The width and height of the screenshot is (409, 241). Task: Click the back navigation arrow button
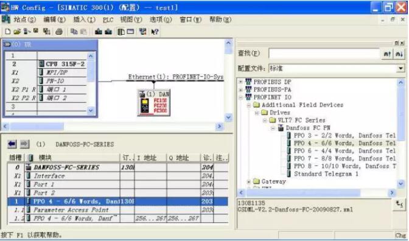(12, 144)
